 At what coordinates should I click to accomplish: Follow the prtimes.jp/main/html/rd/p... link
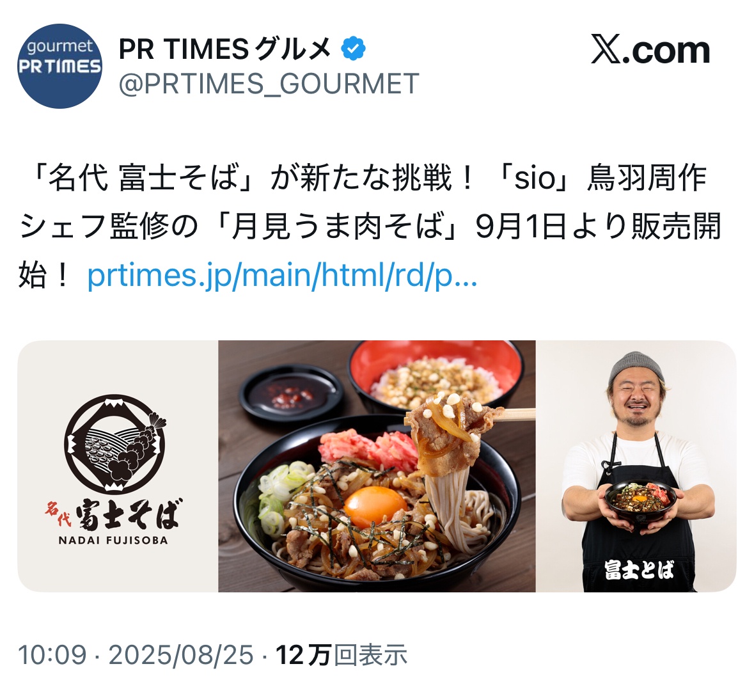click(x=282, y=274)
